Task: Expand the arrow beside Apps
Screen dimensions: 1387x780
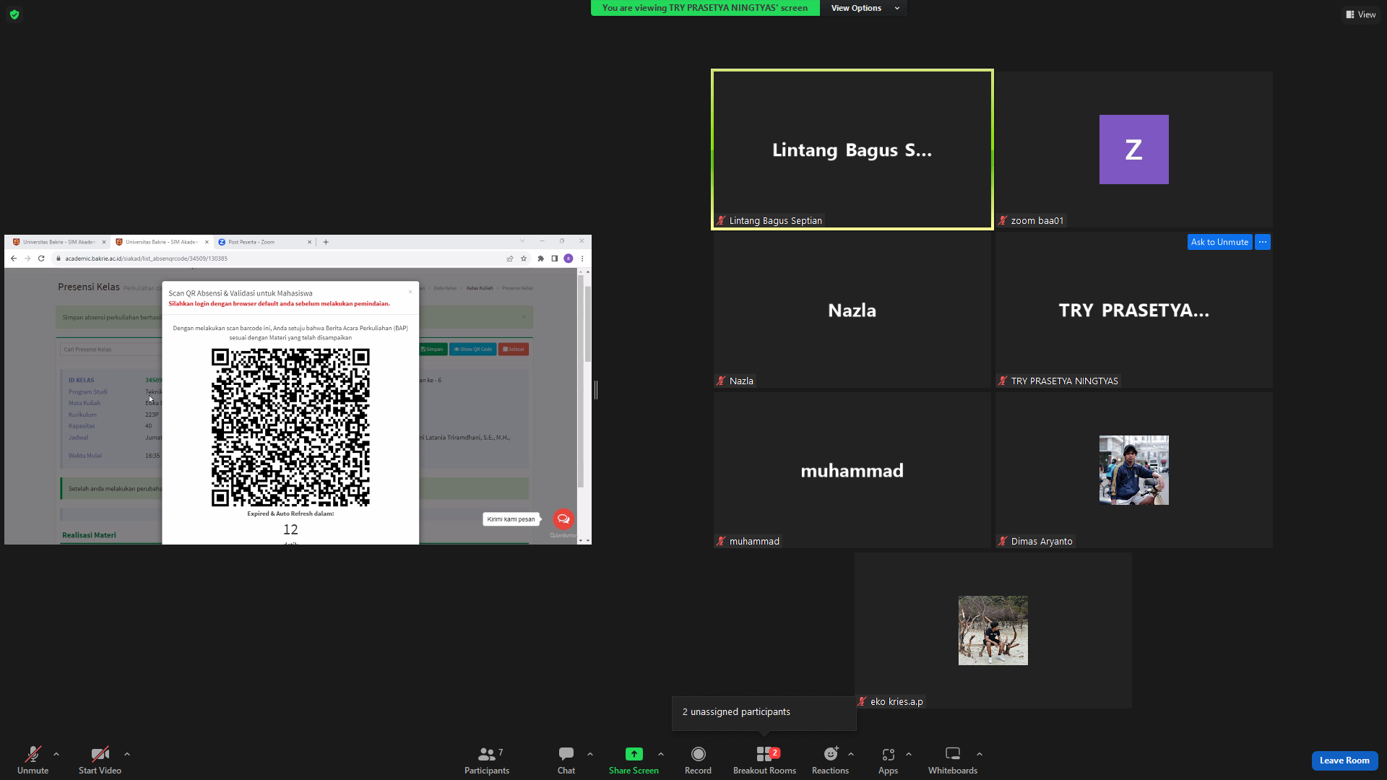Action: pos(909,754)
